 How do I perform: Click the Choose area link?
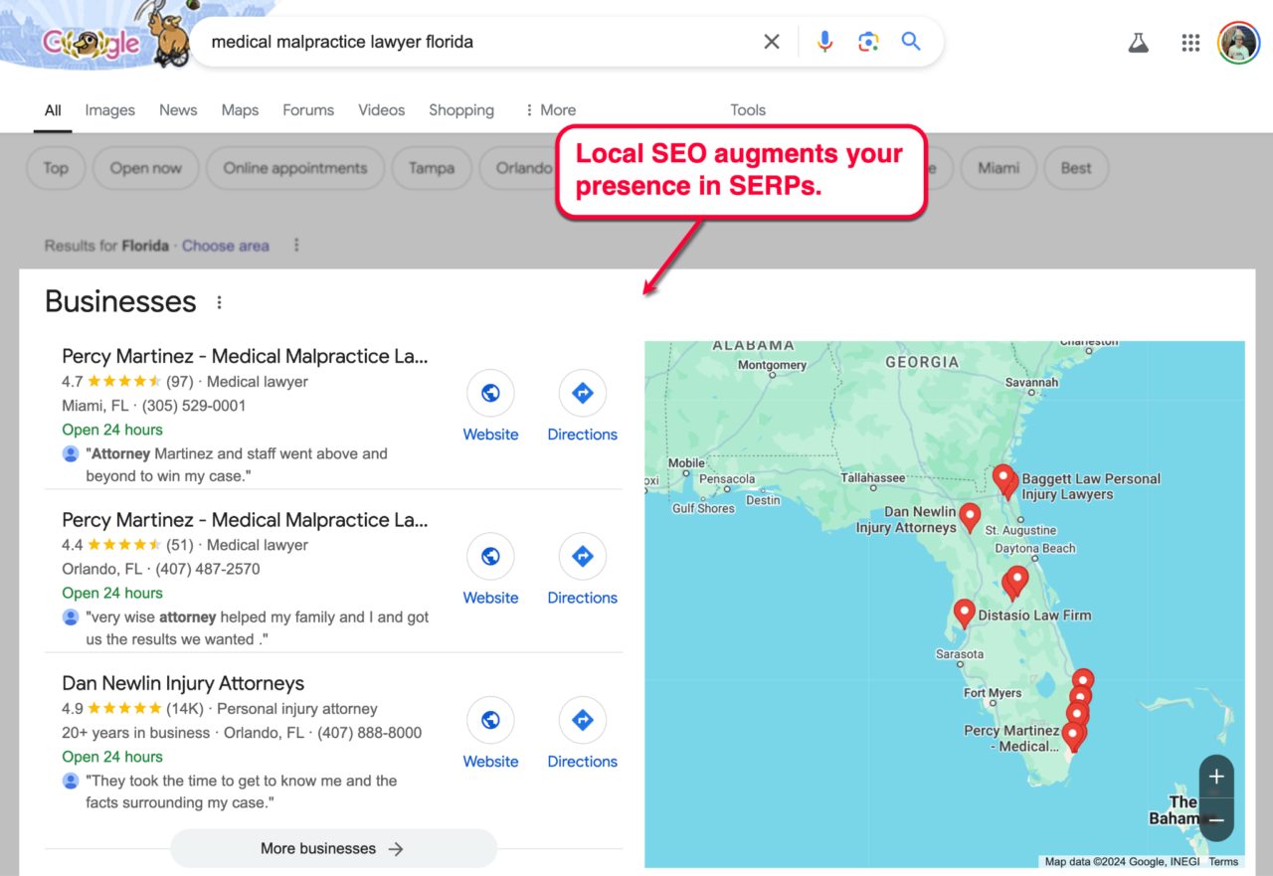click(x=225, y=245)
